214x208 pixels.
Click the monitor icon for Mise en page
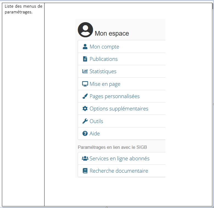[x=85, y=84]
